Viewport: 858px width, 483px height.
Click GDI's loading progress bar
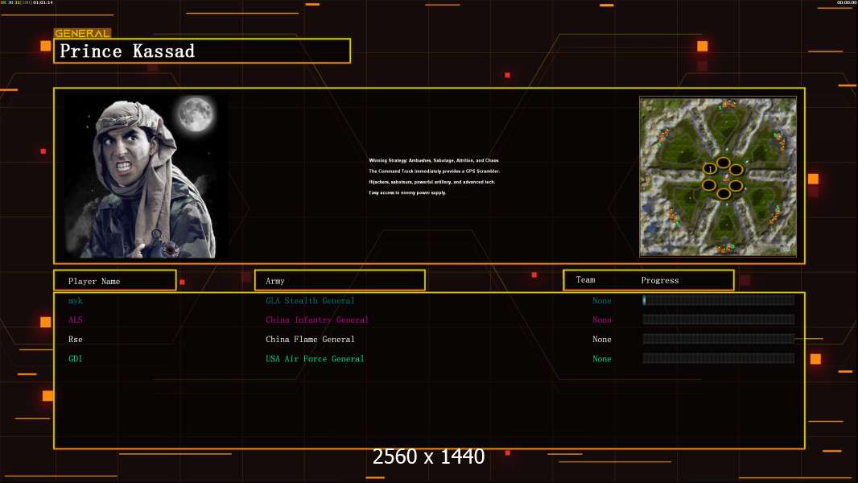tap(719, 358)
